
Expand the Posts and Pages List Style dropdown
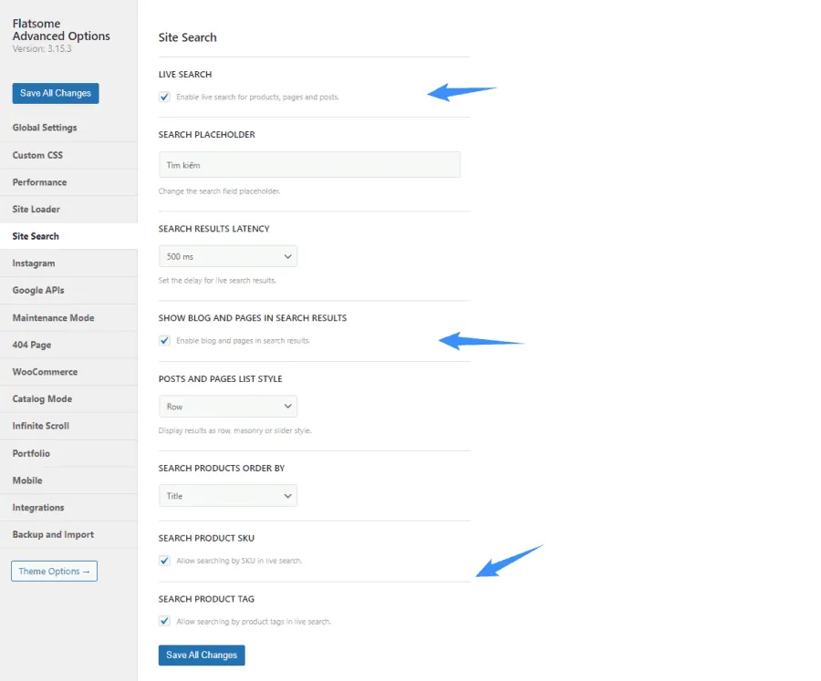(227, 407)
